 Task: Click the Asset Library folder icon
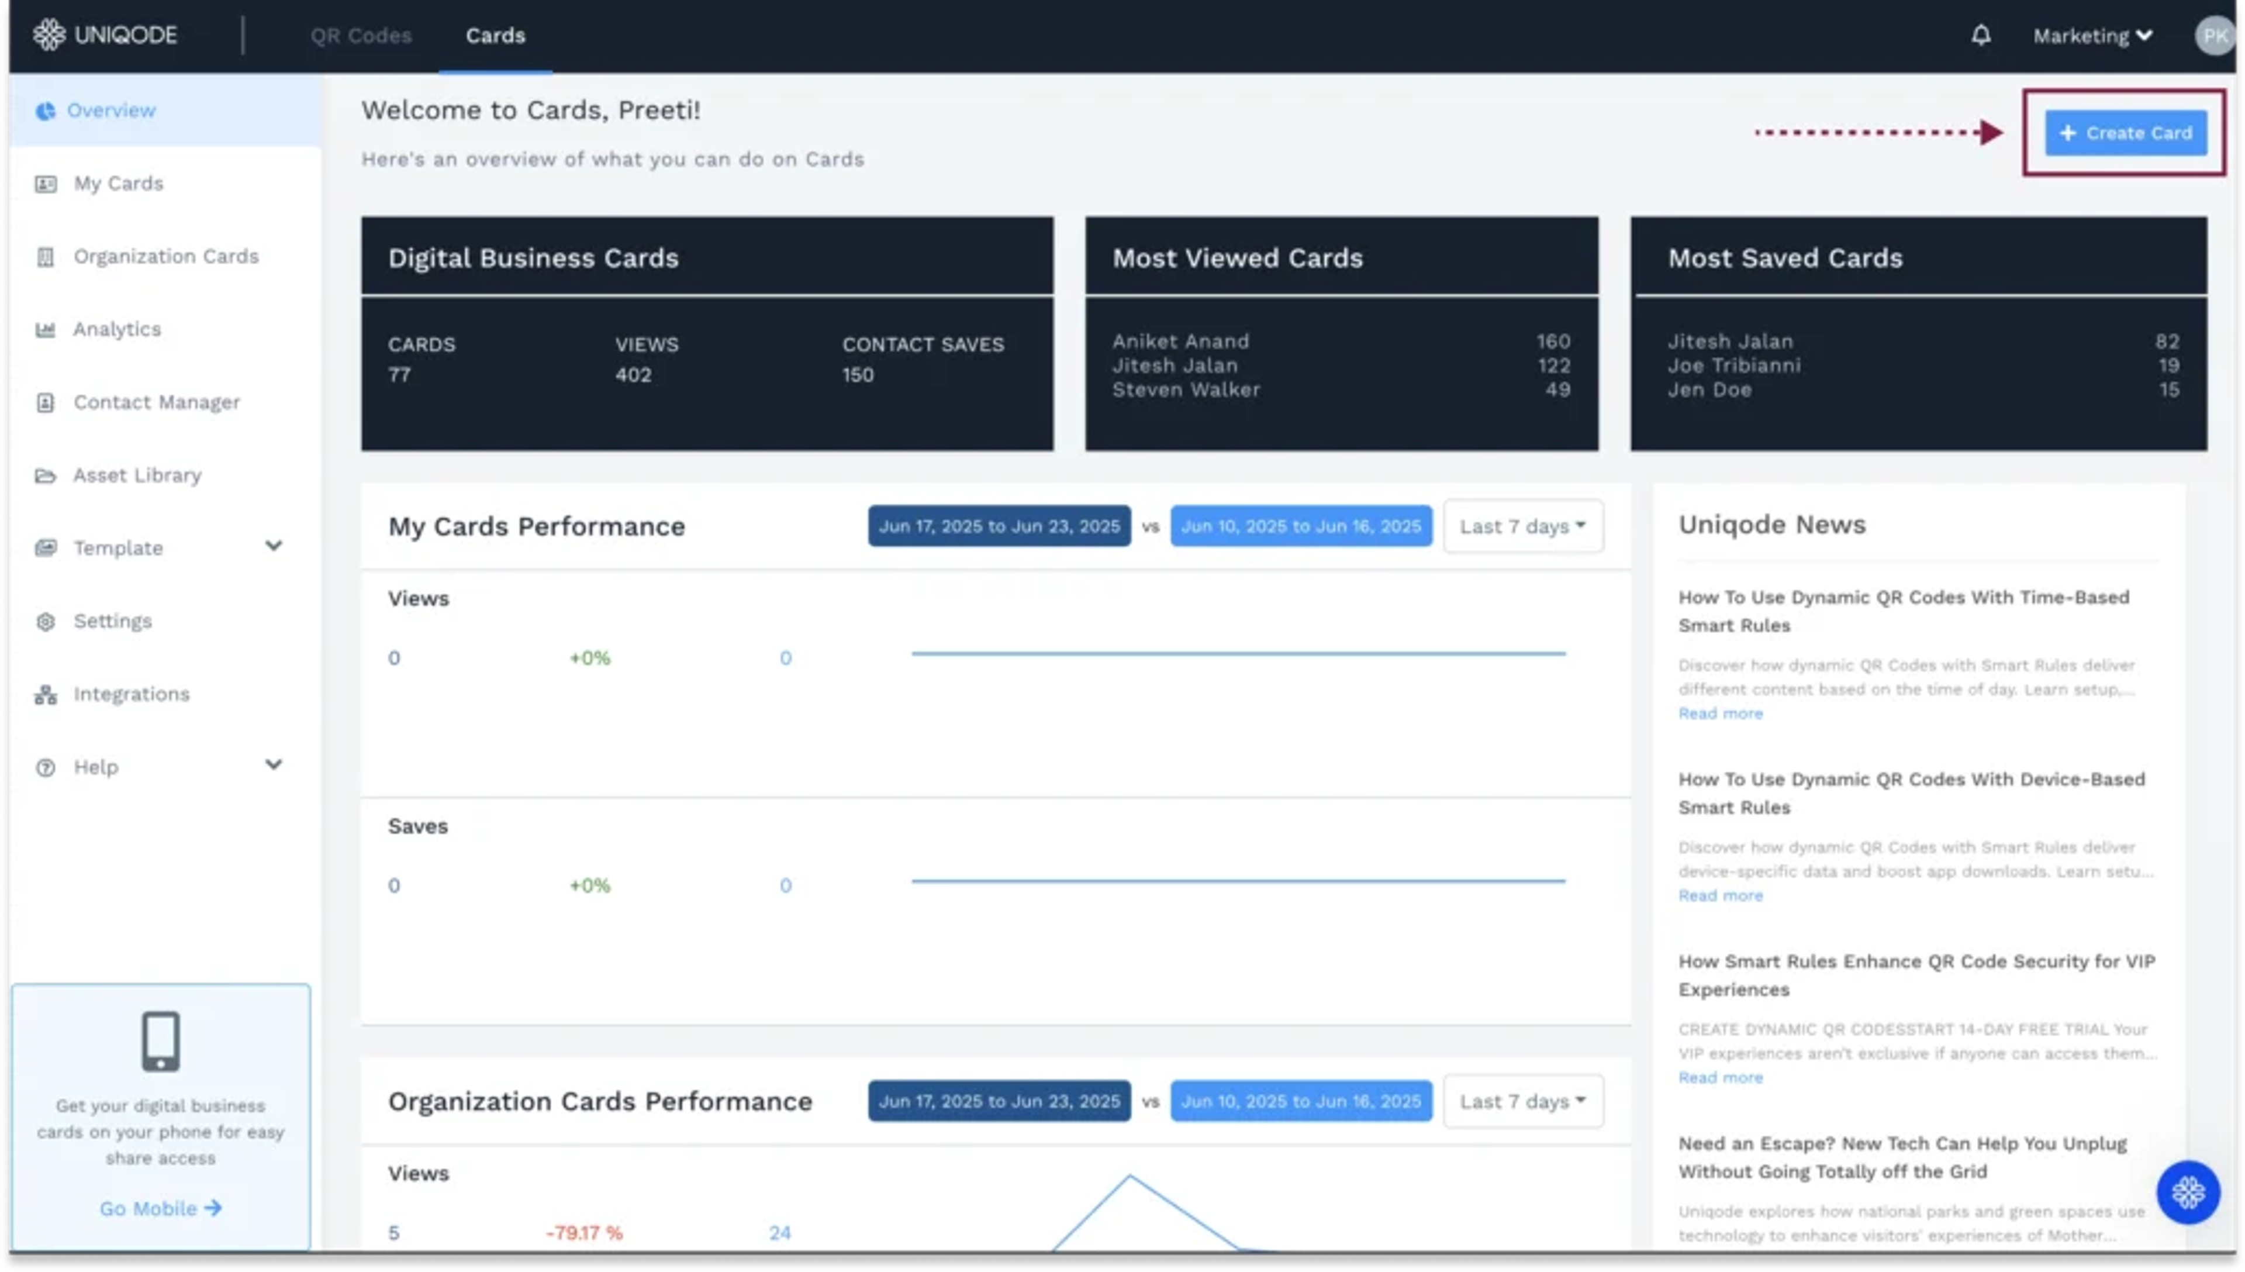46,475
